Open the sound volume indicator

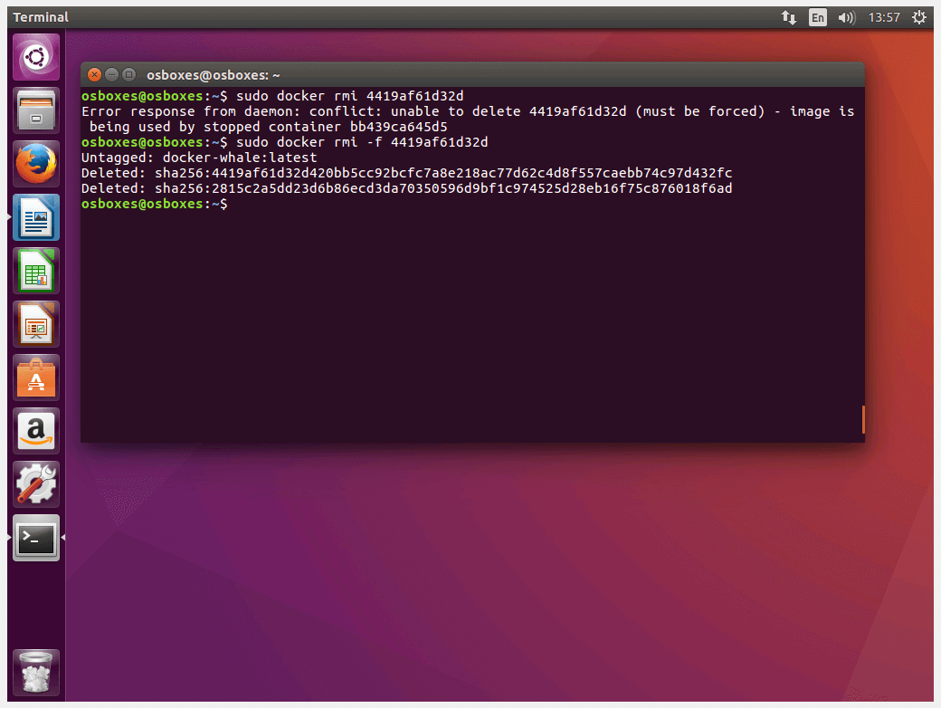(846, 17)
